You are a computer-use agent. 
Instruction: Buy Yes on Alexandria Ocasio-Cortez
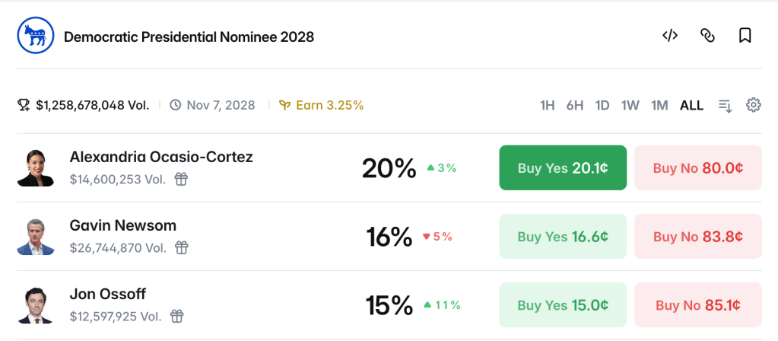(563, 167)
